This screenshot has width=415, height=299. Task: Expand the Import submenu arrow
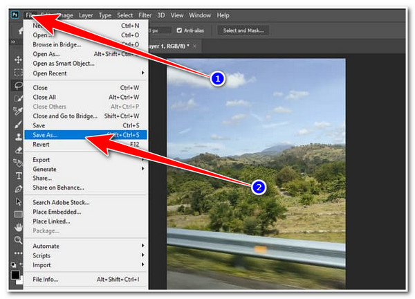tap(143, 264)
